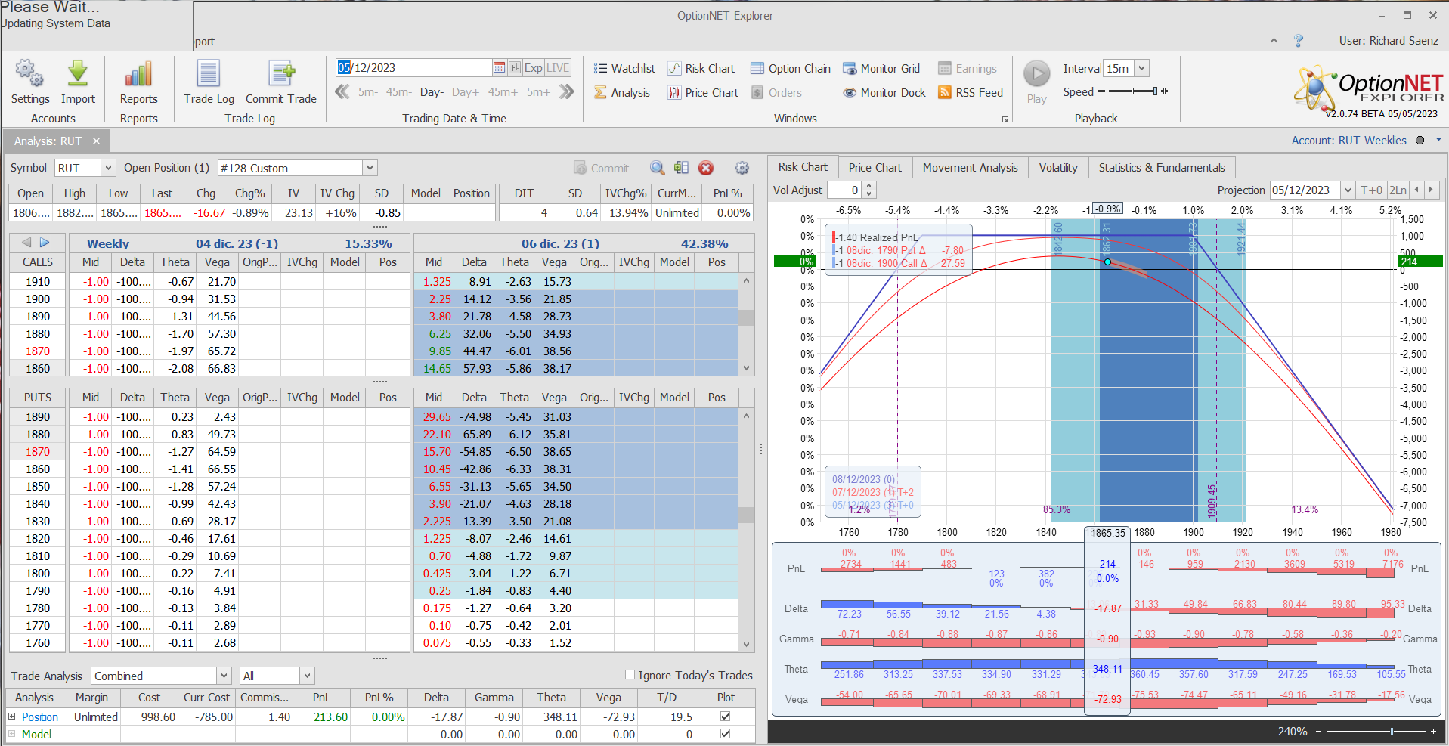The image size is (1449, 746).
Task: Open the Interval 15m dropdown
Action: (1141, 68)
